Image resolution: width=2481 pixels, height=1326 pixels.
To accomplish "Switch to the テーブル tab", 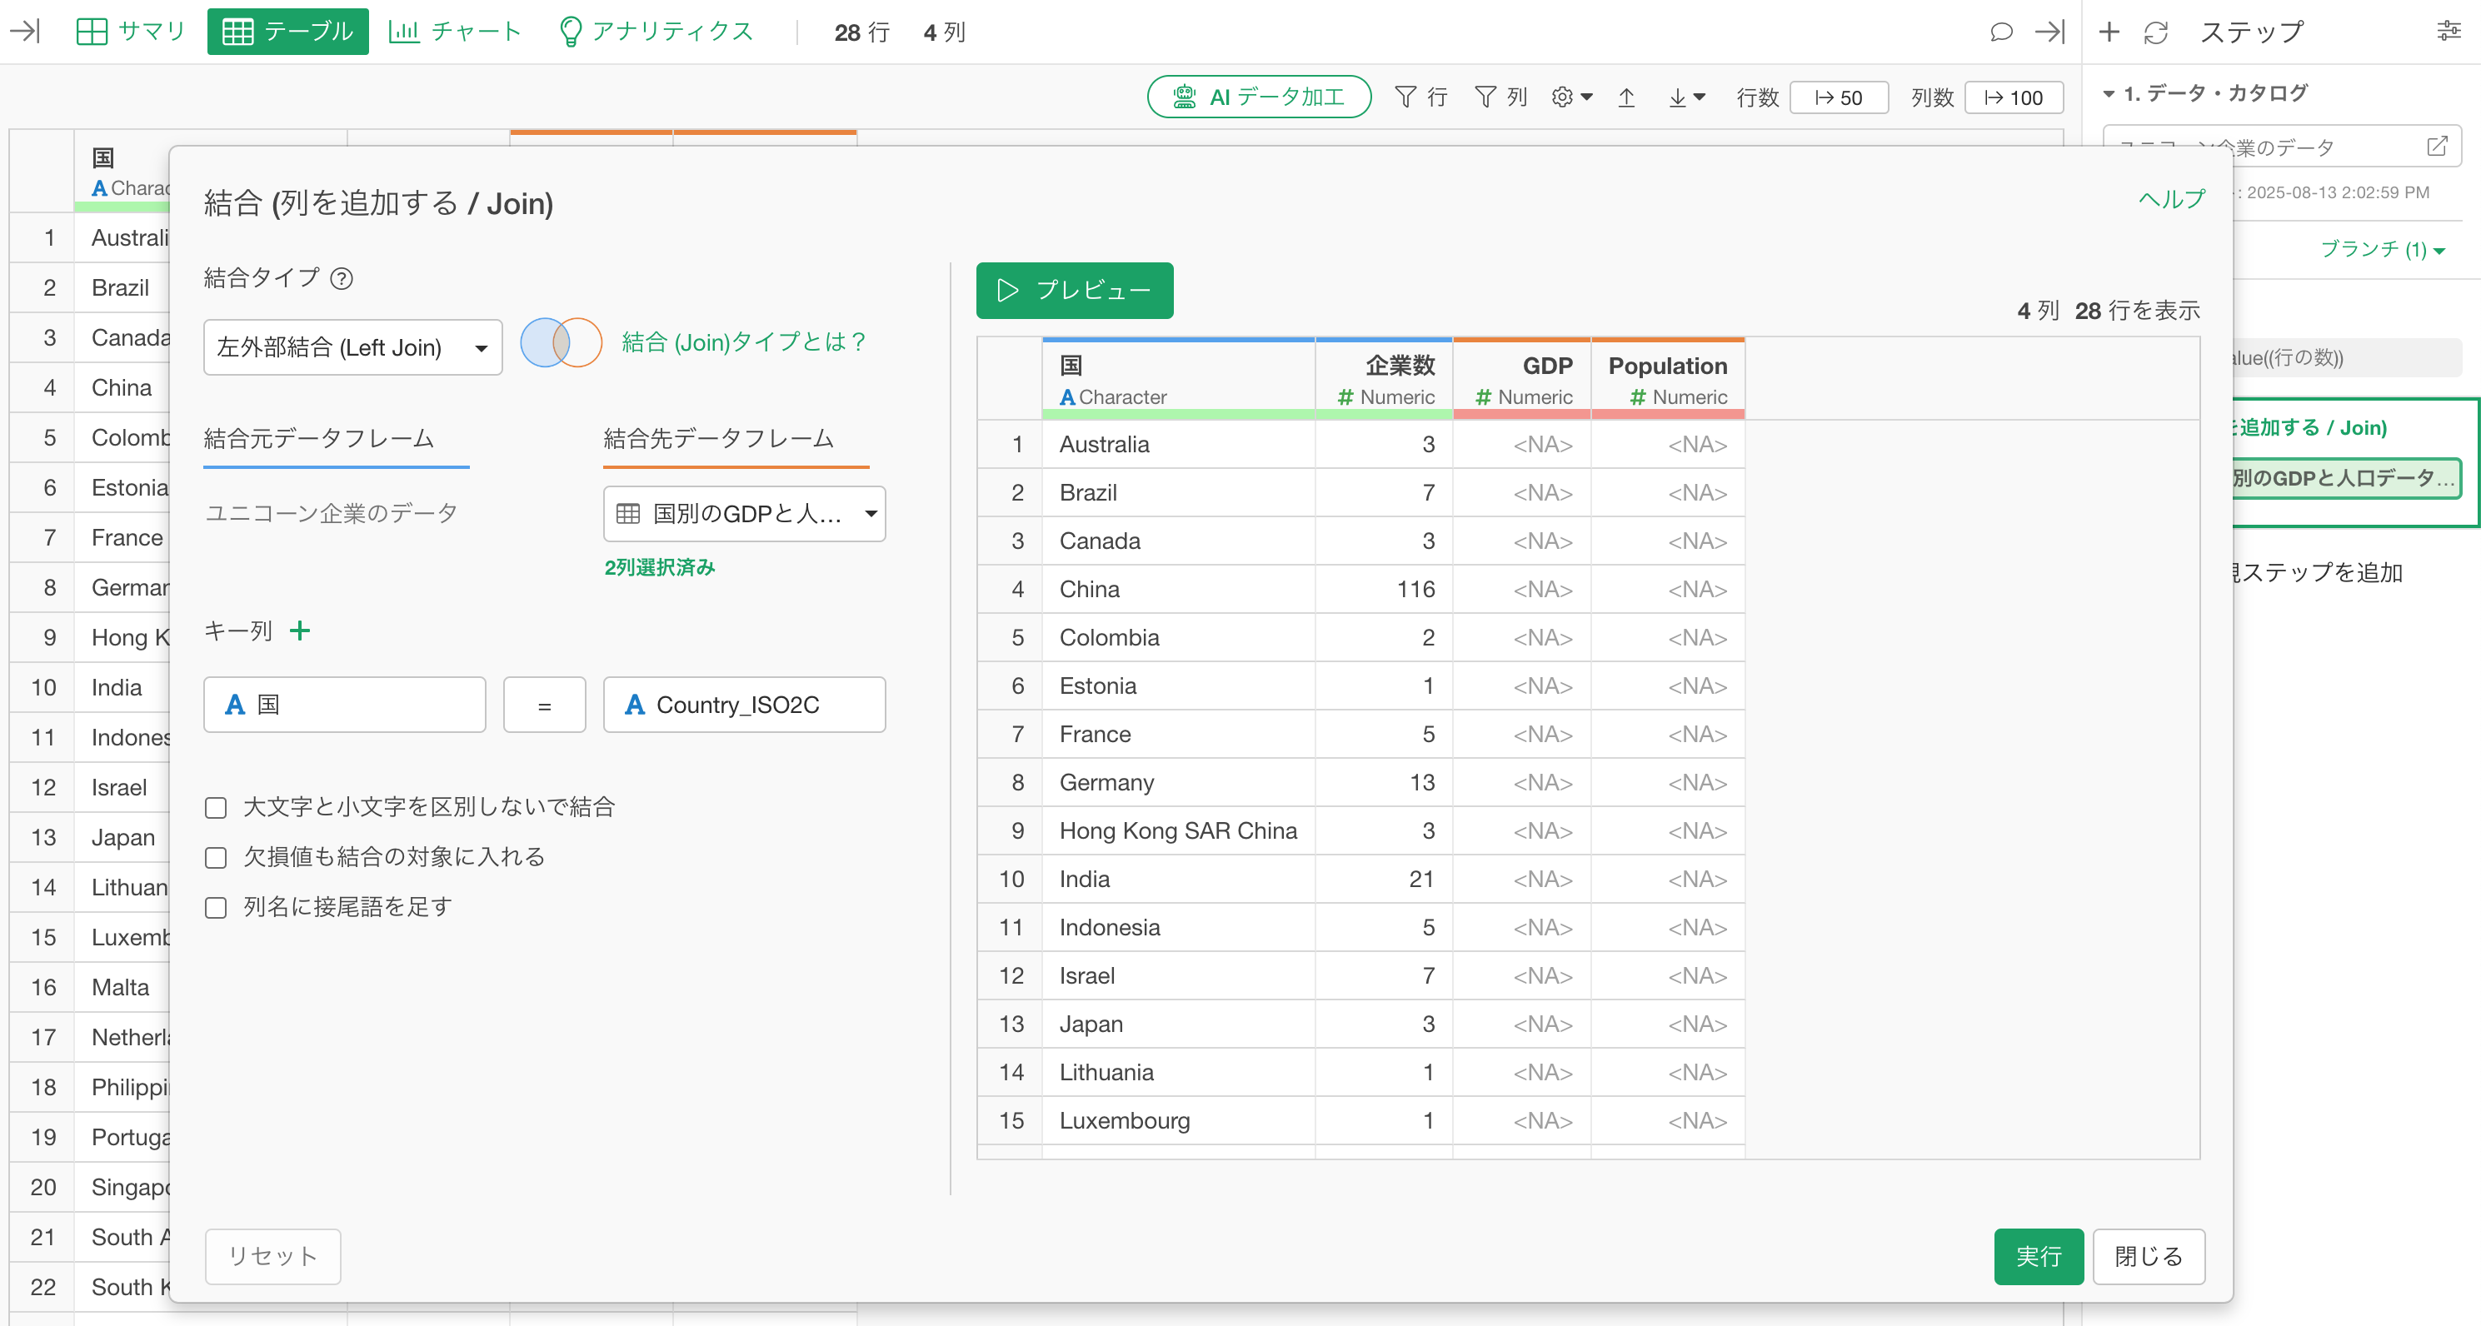I will click(x=288, y=32).
